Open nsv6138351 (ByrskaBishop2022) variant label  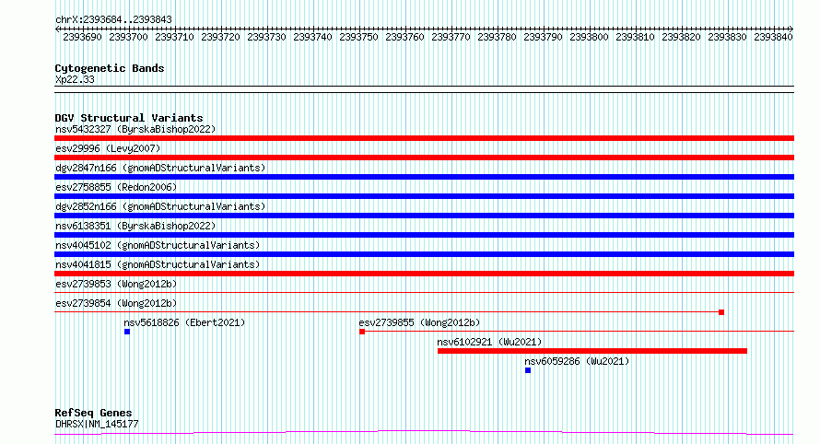135,226
